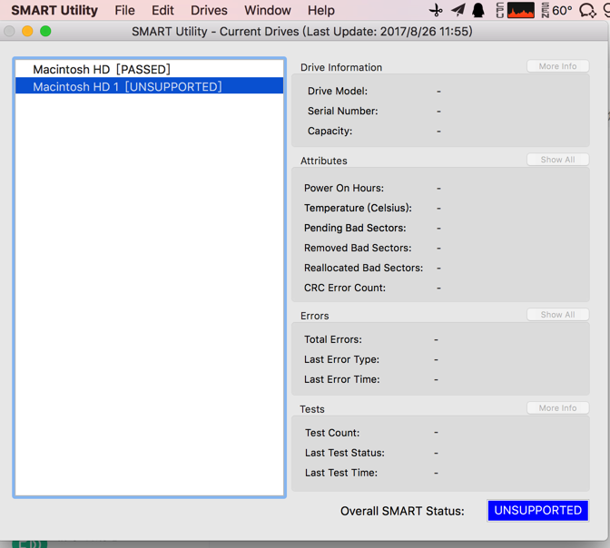Screen dimensions: 610x548
Task: Click the Errors section heading
Action: pos(314,316)
